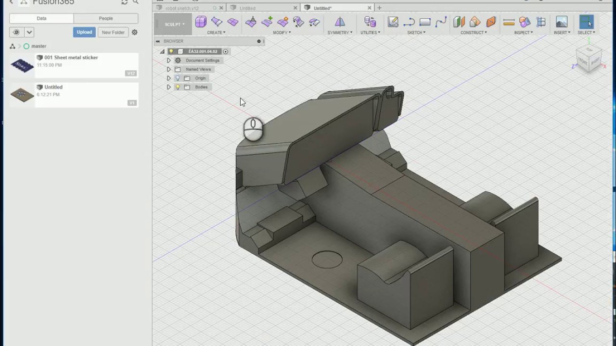
Task: Toggle the Origin folder visibility lightbulb
Action: 178,78
